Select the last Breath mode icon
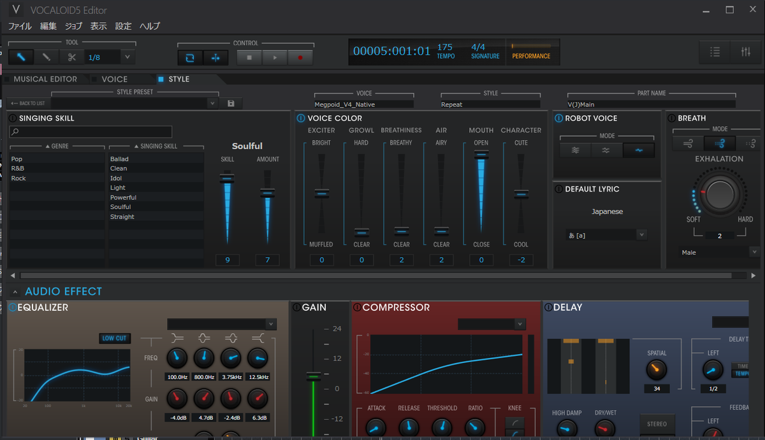Screen dimensions: 765x440 752,143
